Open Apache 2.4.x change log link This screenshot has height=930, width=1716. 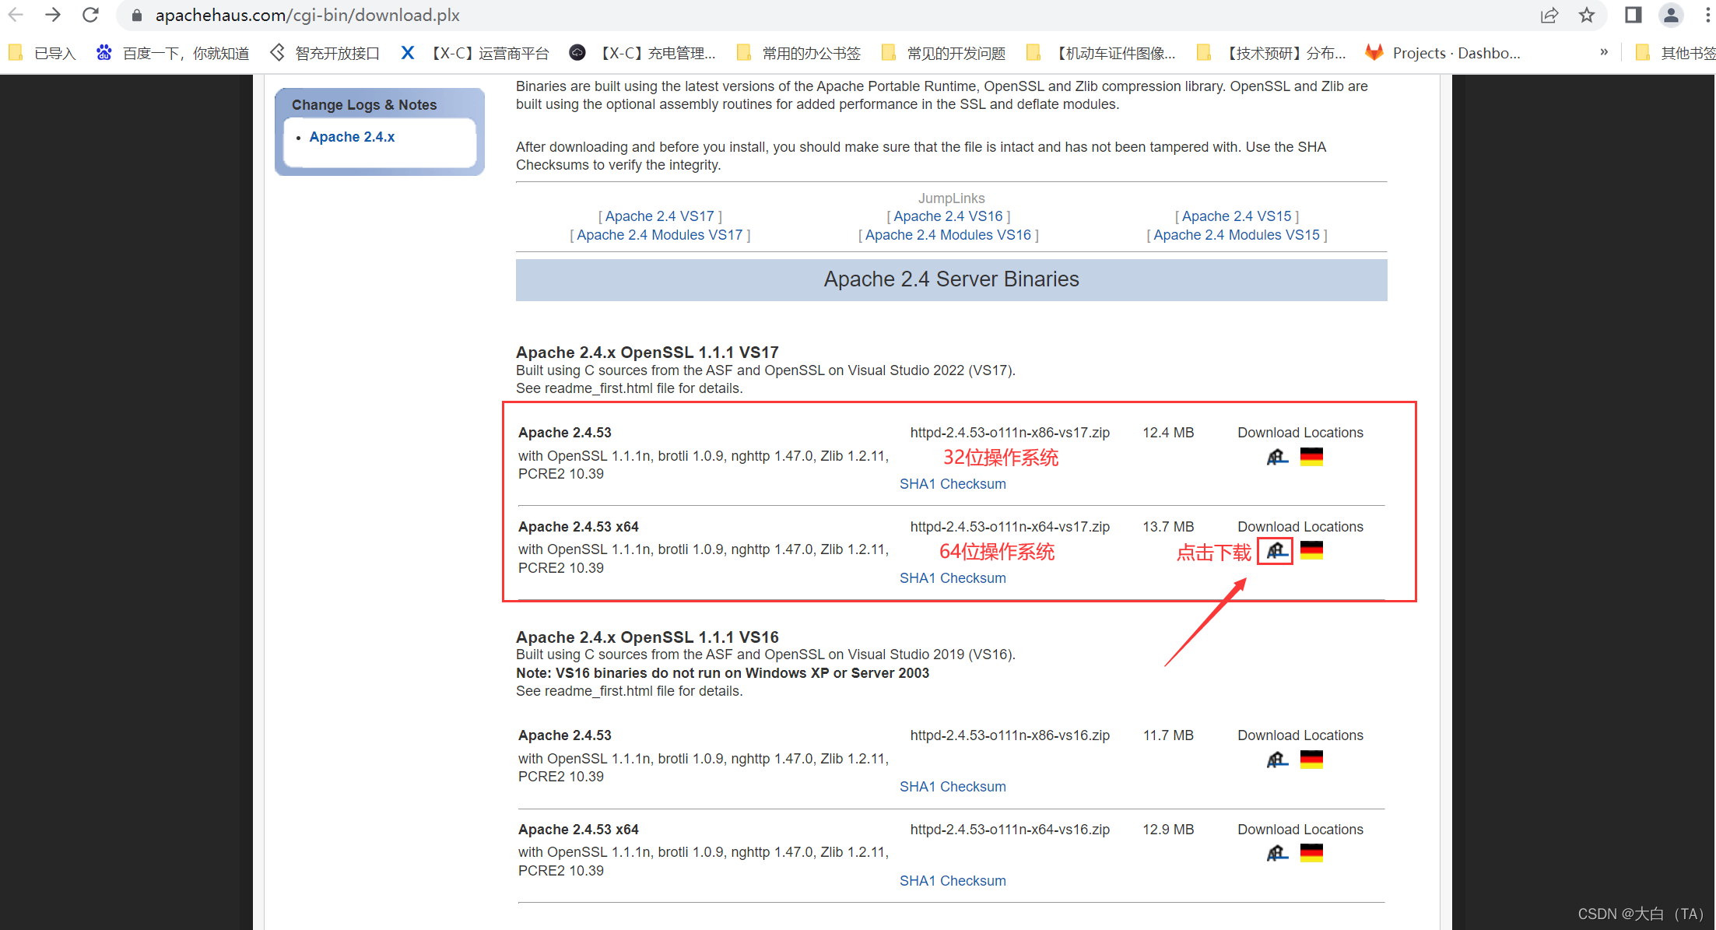pyautogui.click(x=352, y=137)
